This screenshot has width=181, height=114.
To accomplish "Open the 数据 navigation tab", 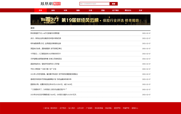I will 103,10.
